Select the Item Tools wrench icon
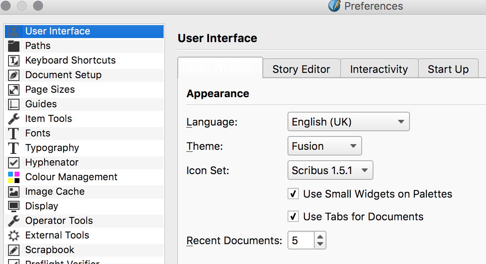Viewport: 486px width, 264px height. tap(14, 119)
